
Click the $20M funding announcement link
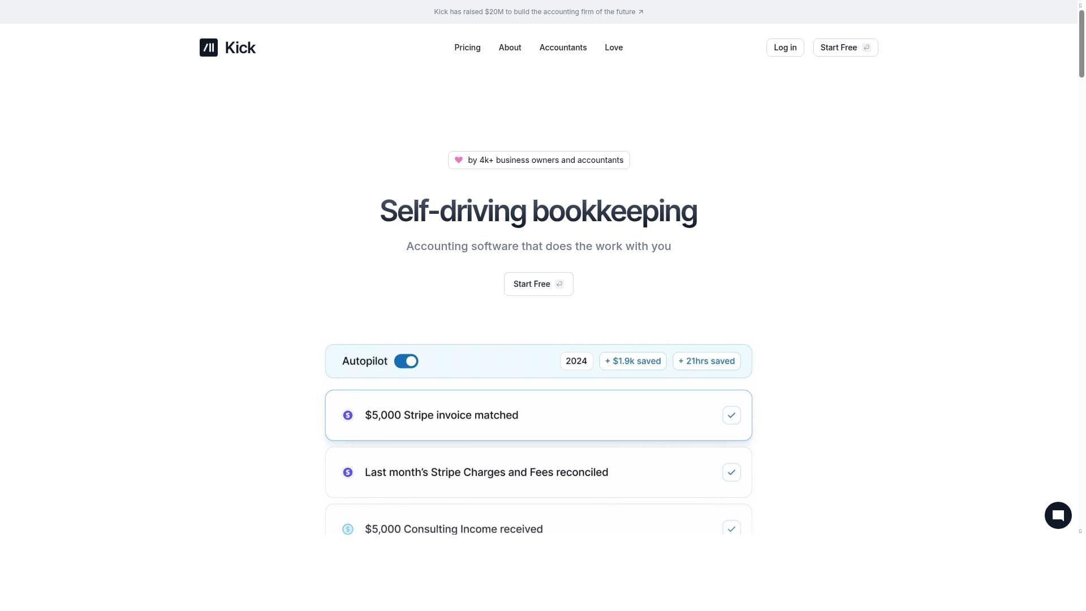[x=534, y=12]
